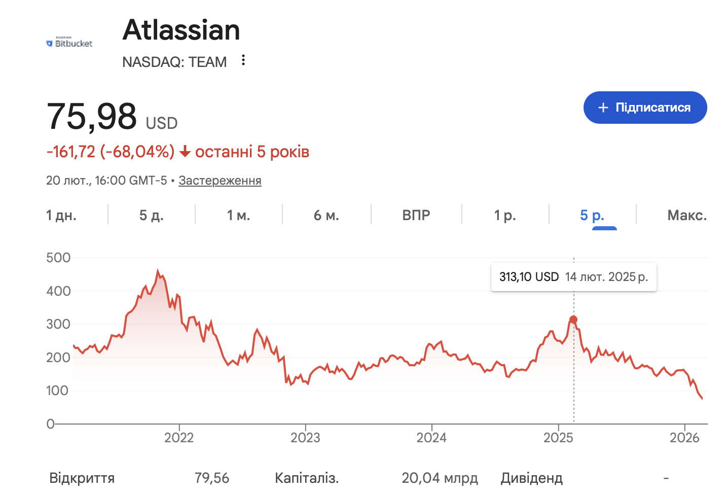Click the 2024 label on chart axis

[x=431, y=438]
